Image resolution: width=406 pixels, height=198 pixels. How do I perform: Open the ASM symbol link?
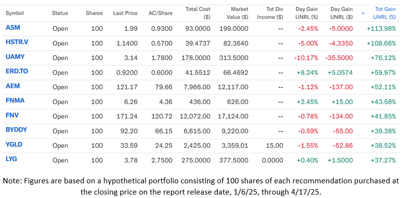[12, 27]
